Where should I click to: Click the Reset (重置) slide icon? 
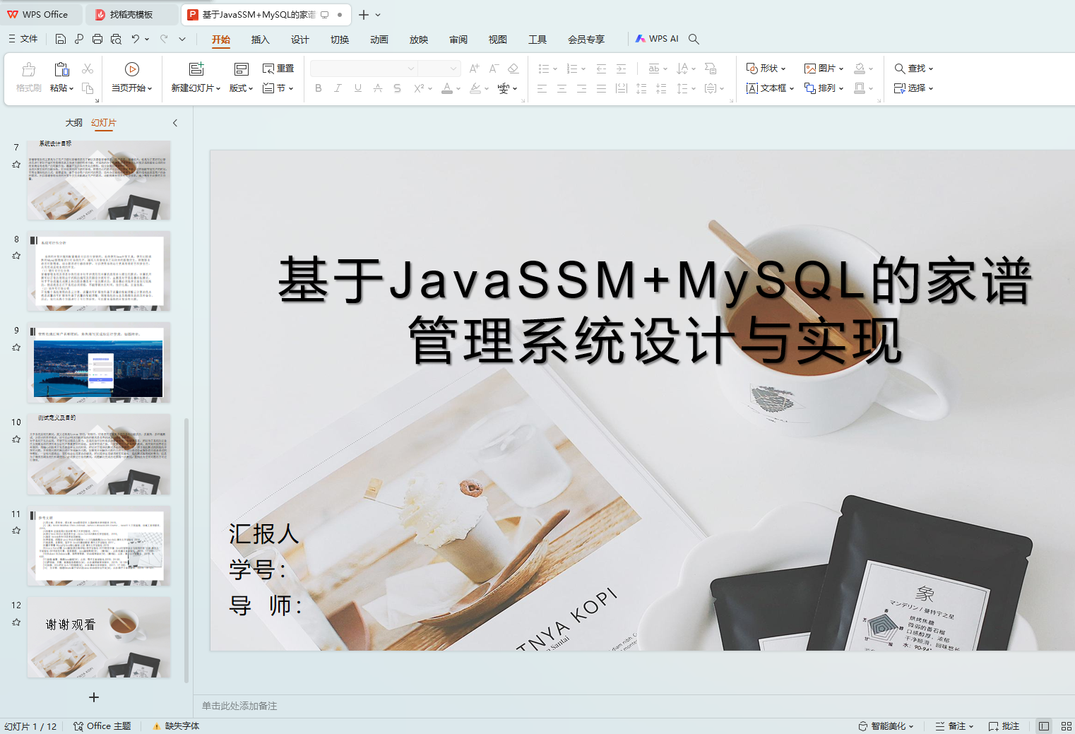[x=278, y=69]
